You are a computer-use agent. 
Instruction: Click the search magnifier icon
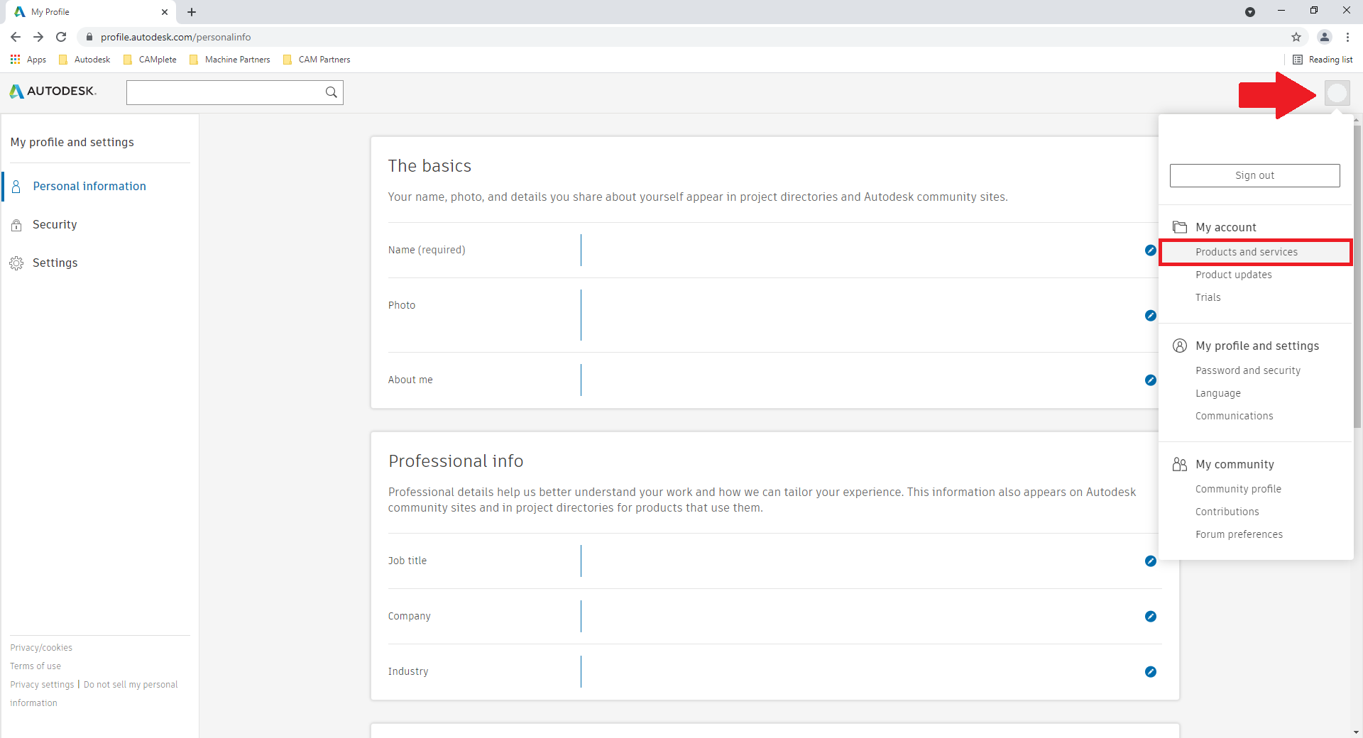[331, 92]
